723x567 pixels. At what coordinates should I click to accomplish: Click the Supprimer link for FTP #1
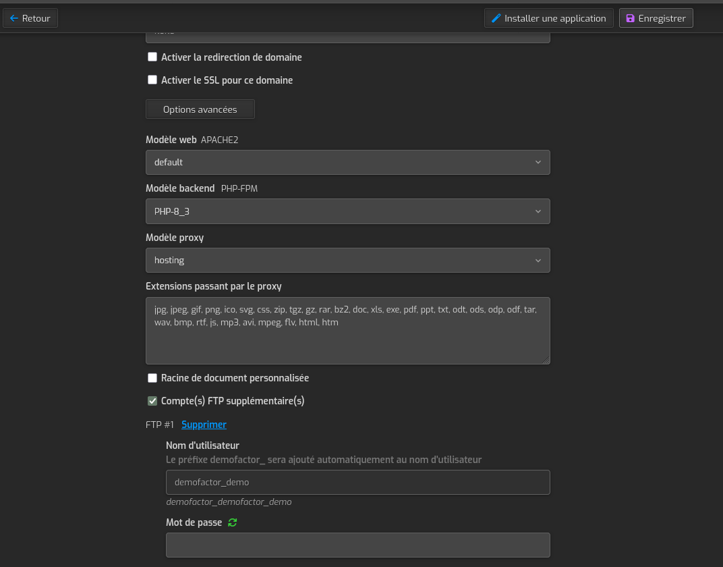click(x=204, y=425)
